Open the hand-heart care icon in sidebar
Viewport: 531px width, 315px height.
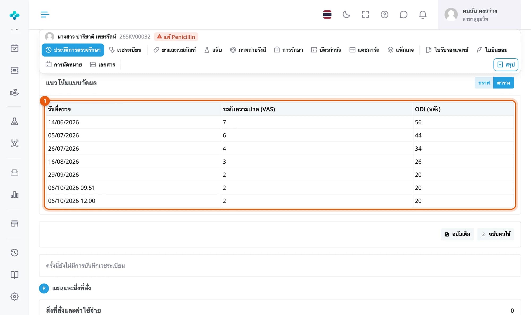coord(14,92)
